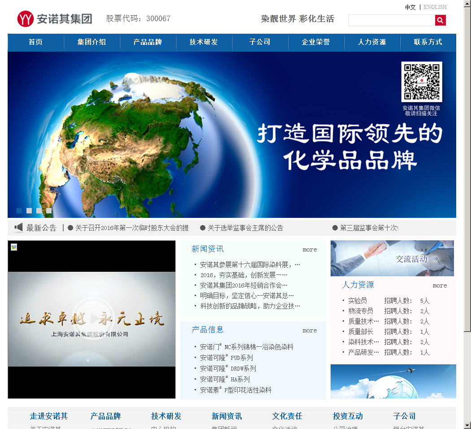This screenshot has height=429, width=471.
Task: Click the broken image icon on video
Action: [x=14, y=247]
